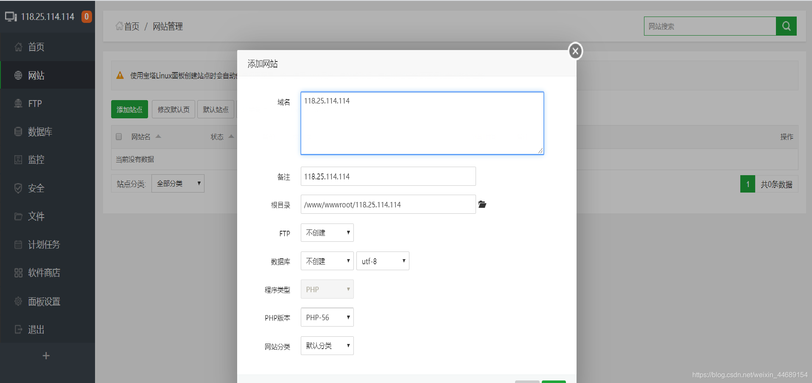Open the FTP 不创建 dropdown in dialog
This screenshot has width=812, height=383.
[x=327, y=233]
